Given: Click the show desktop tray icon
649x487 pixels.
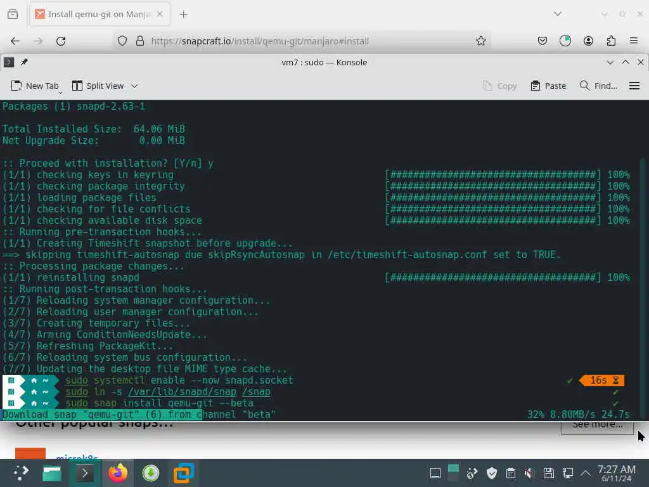Looking at the screenshot, I should [435, 473].
